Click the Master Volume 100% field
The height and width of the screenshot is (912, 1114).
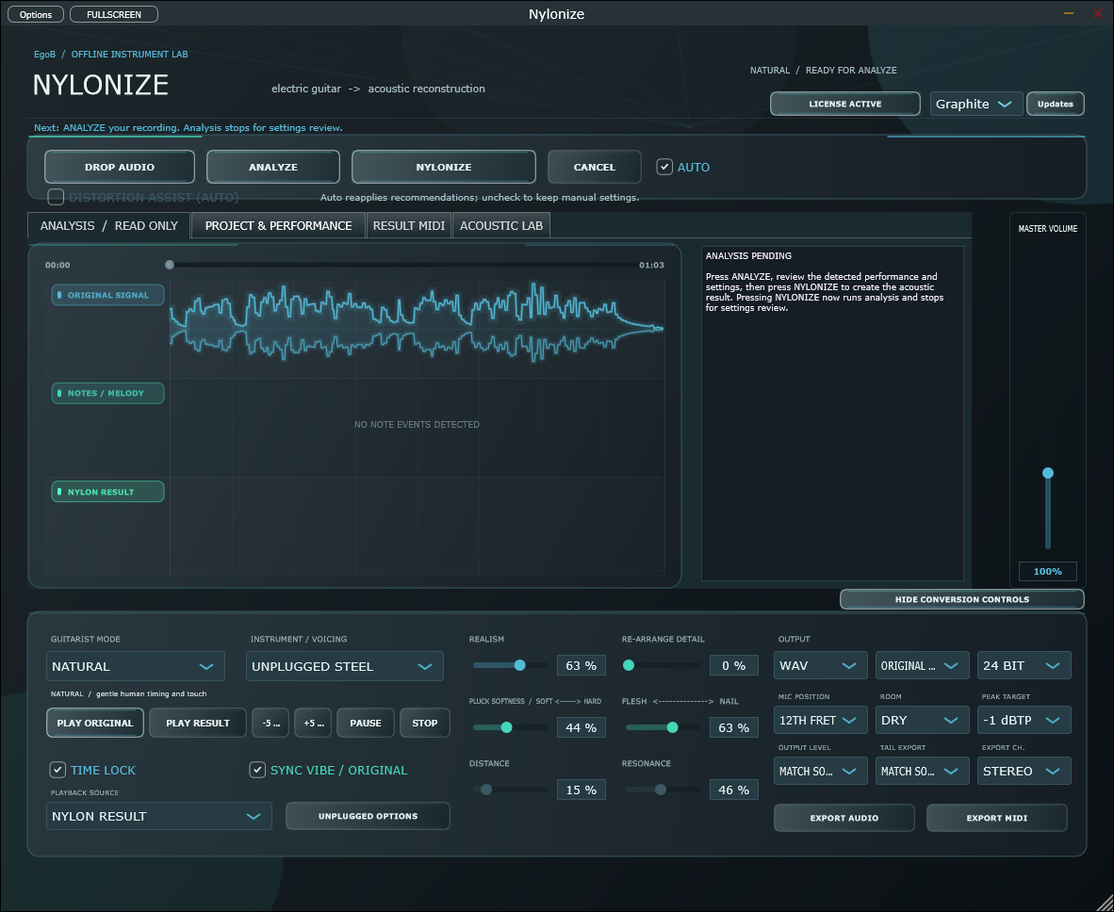pos(1047,571)
